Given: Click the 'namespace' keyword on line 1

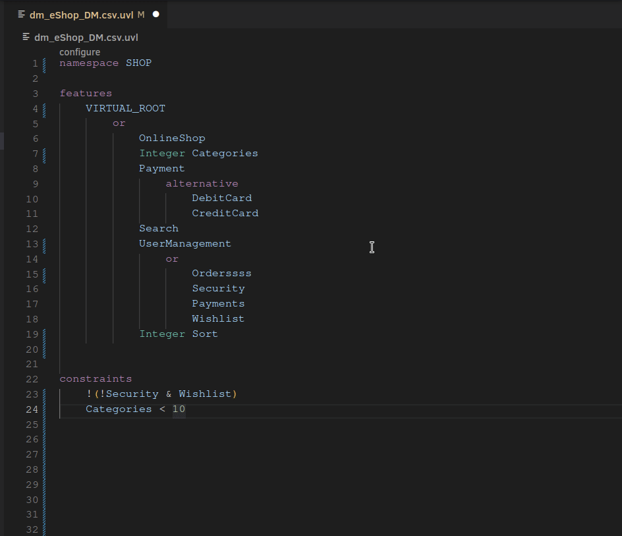Looking at the screenshot, I should 89,63.
